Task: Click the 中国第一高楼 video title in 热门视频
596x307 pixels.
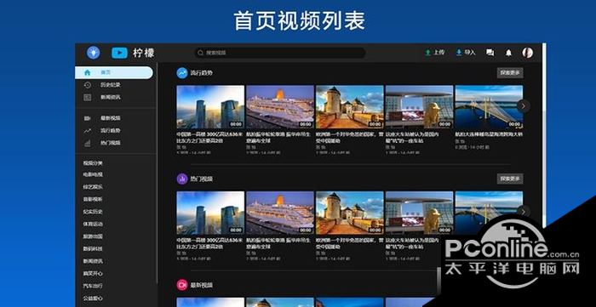Action: [209, 243]
